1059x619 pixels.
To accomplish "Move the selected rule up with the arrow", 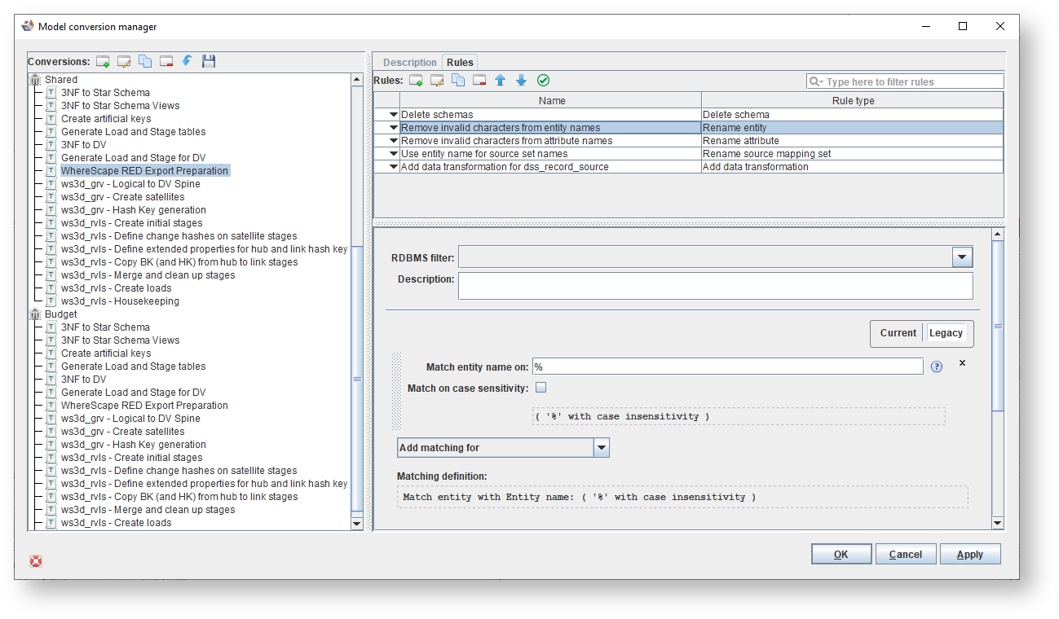I will click(501, 81).
